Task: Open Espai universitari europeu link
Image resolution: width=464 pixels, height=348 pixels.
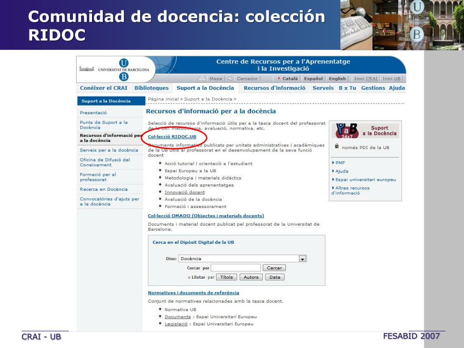Action: click(x=366, y=179)
